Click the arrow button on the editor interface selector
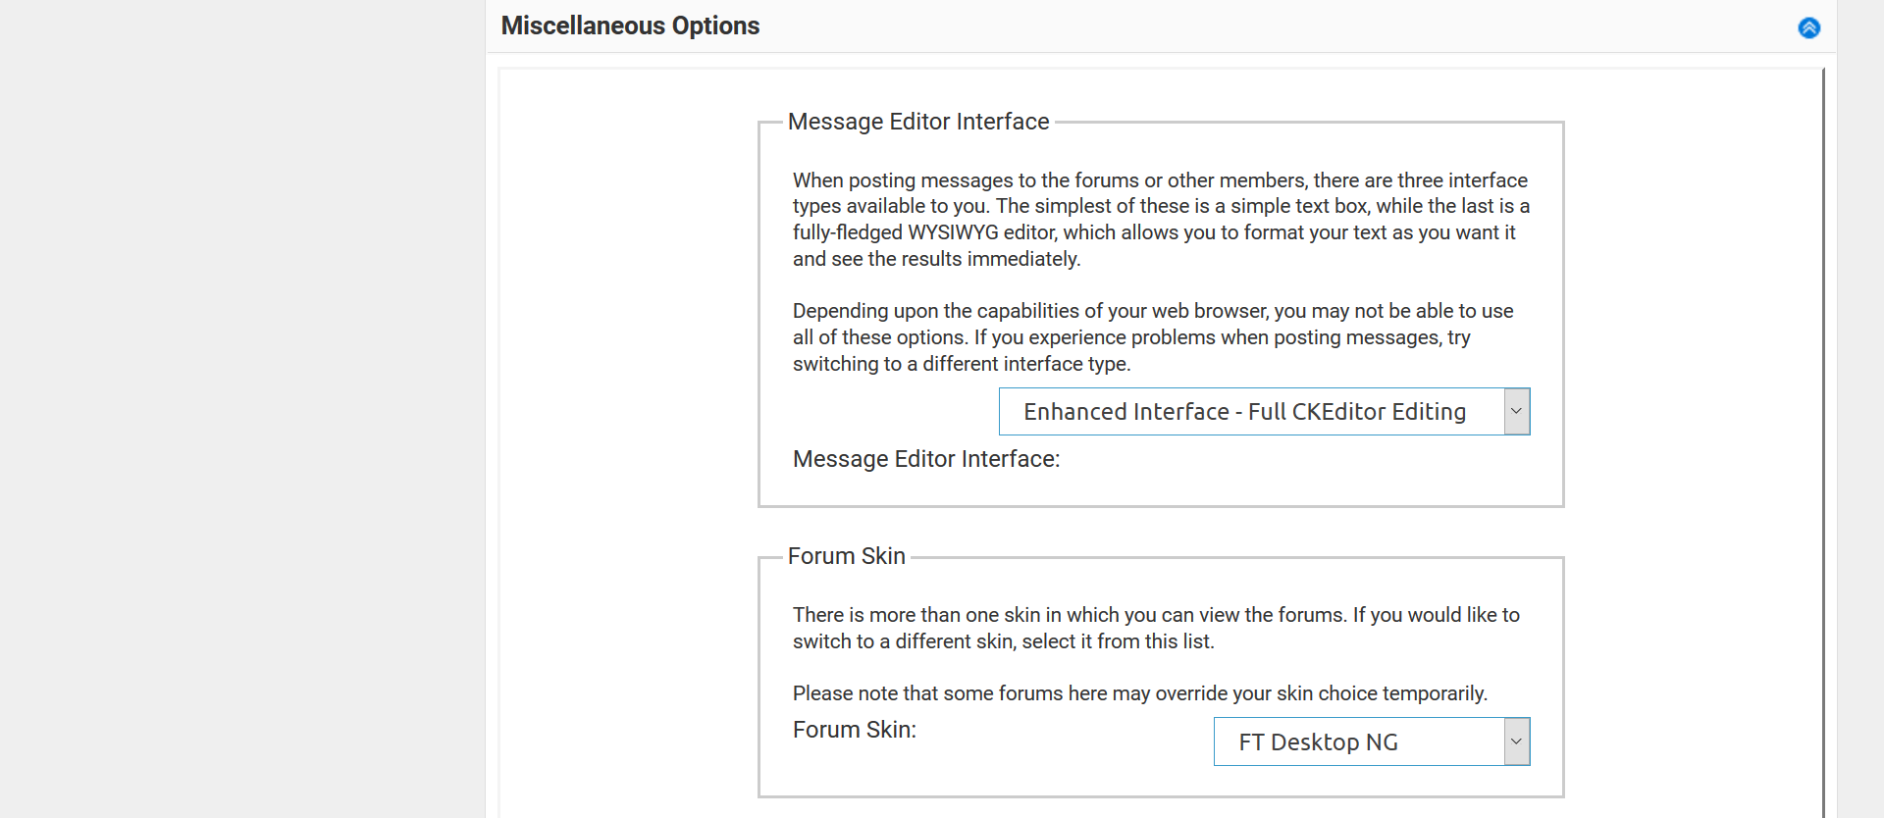The image size is (1884, 818). click(1516, 412)
